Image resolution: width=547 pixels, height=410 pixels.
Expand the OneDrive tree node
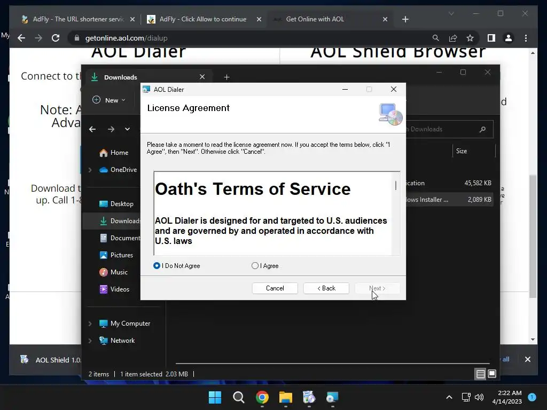pyautogui.click(x=90, y=170)
